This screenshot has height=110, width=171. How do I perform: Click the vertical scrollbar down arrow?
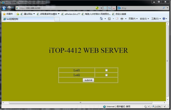pos(168,100)
